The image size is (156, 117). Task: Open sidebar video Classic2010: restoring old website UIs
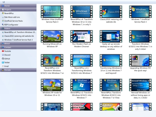(x=19, y=36)
